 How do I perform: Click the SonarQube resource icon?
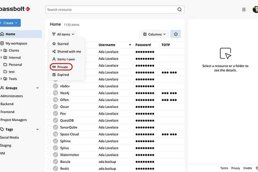pos(55,127)
